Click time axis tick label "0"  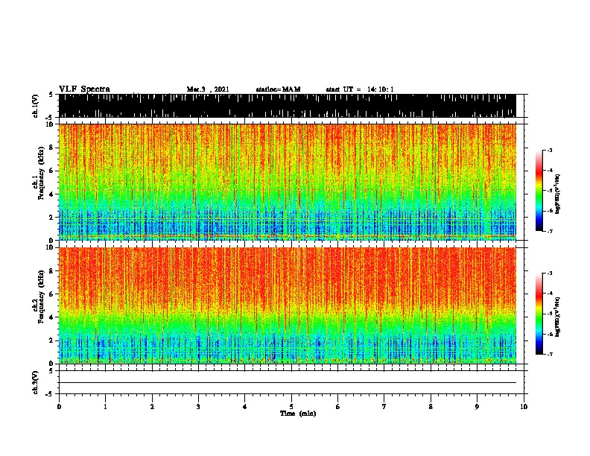(x=59, y=406)
